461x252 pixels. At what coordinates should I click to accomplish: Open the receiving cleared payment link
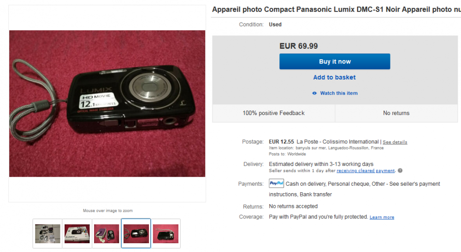(366, 171)
